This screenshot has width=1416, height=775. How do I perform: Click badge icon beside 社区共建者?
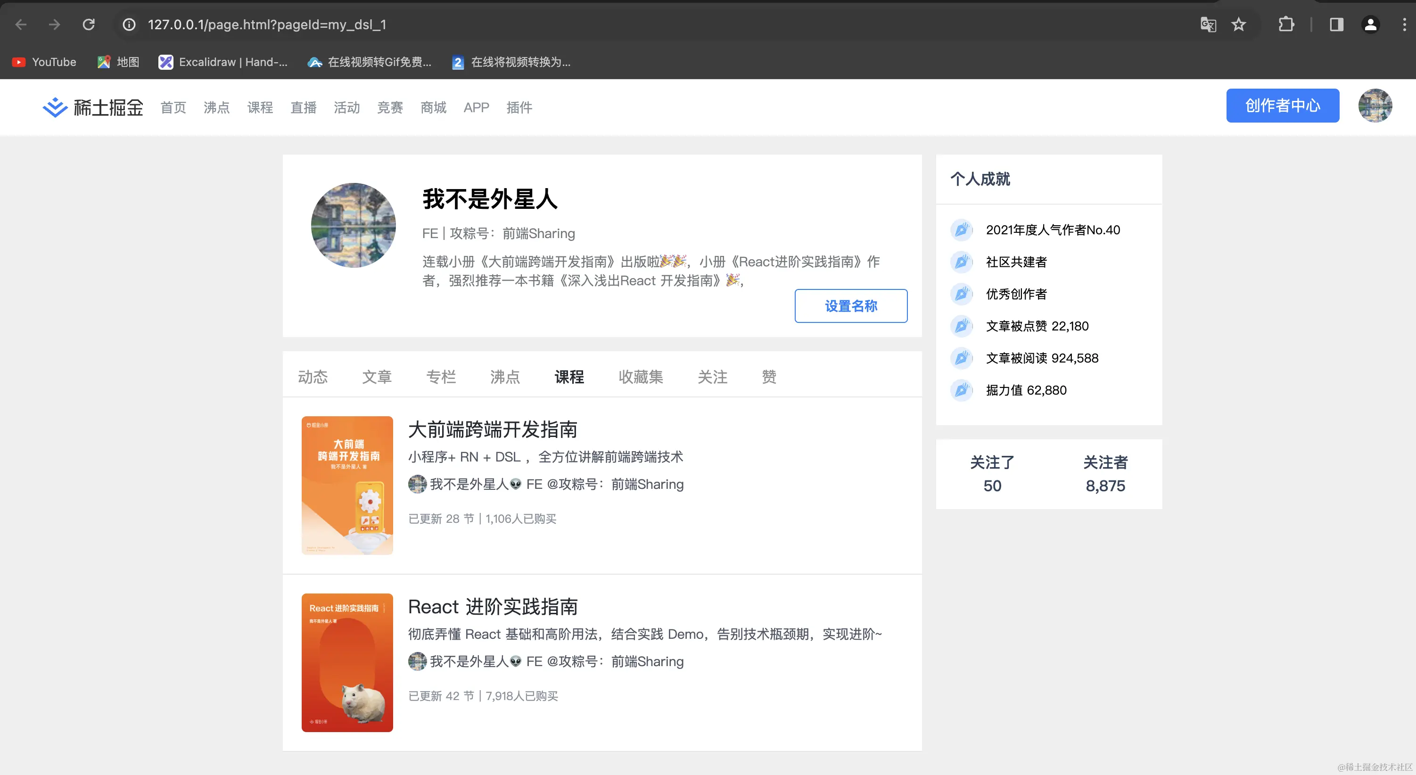pyautogui.click(x=962, y=262)
